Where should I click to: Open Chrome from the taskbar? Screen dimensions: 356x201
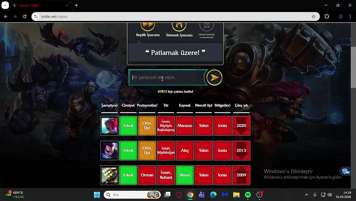(190, 195)
